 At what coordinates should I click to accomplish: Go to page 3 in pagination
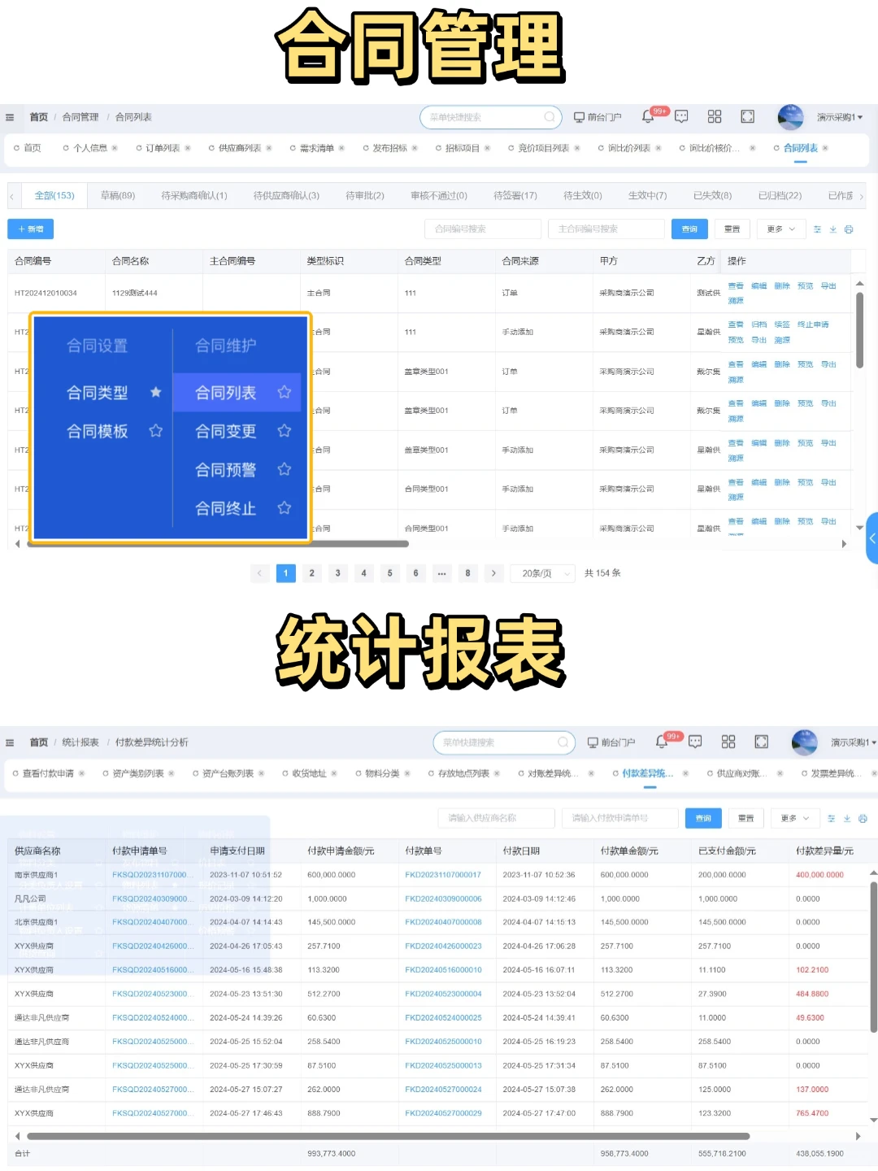coord(337,573)
